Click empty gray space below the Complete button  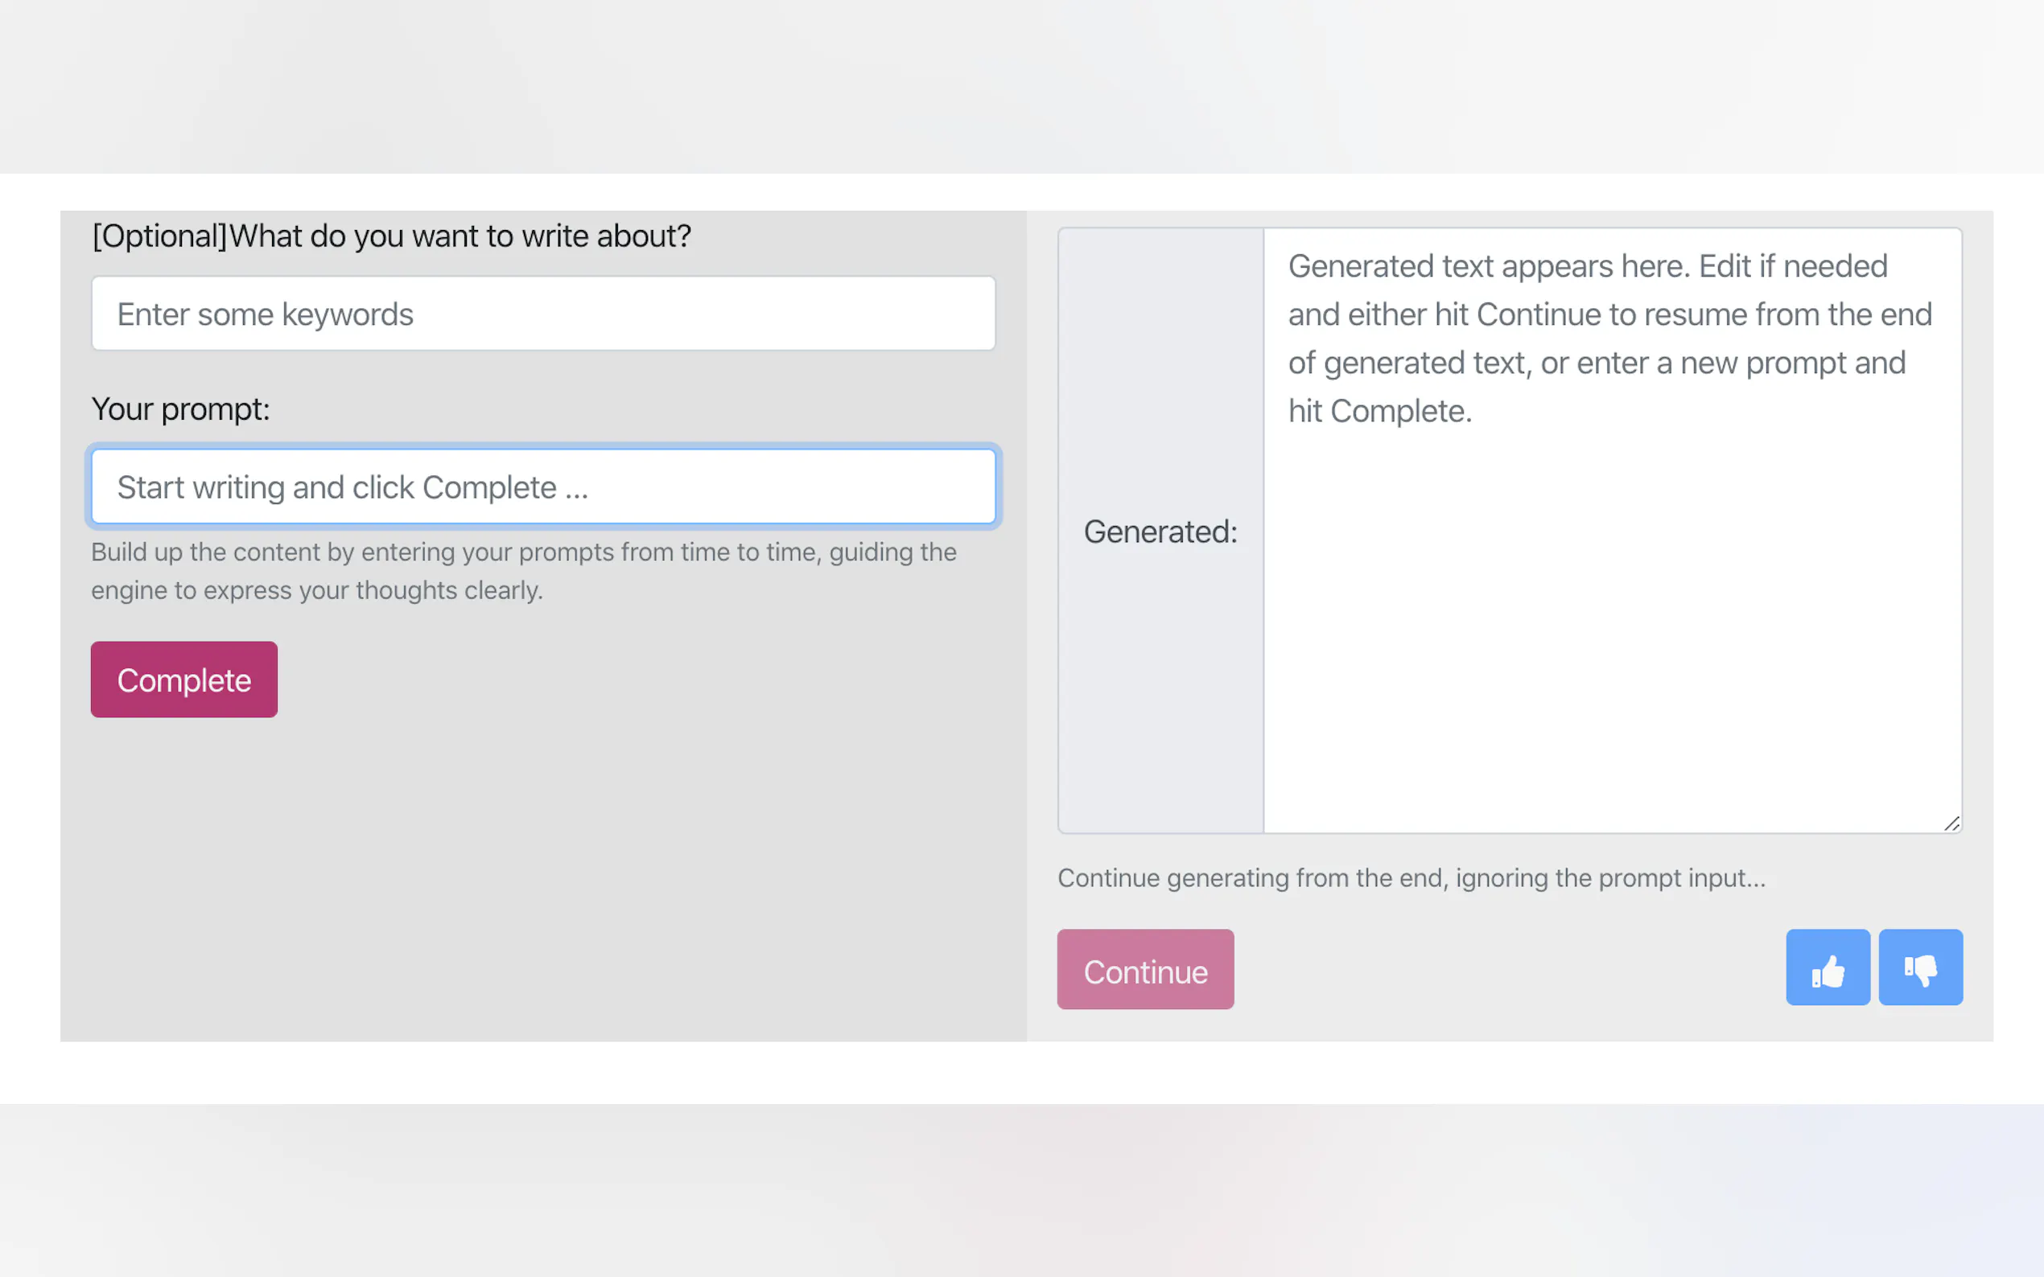541,878
